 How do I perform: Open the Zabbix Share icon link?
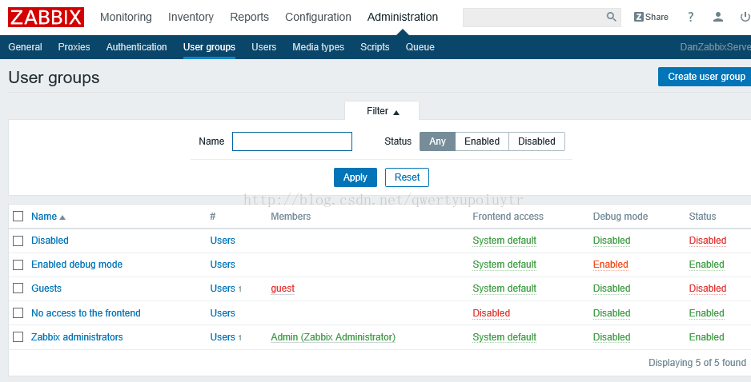pyautogui.click(x=651, y=18)
